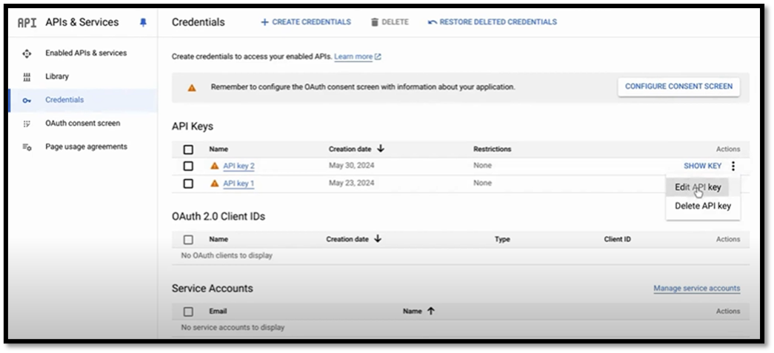Click the OAuth consent screen sidebar icon
This screenshot has width=774, height=353.
pyautogui.click(x=27, y=124)
